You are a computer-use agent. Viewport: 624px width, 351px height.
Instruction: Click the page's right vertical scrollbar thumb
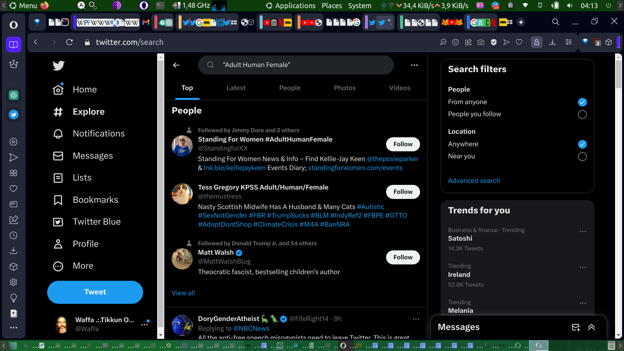click(x=618, y=74)
